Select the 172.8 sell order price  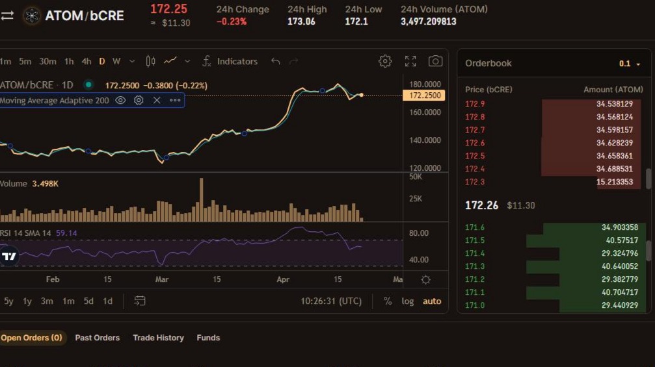point(475,117)
